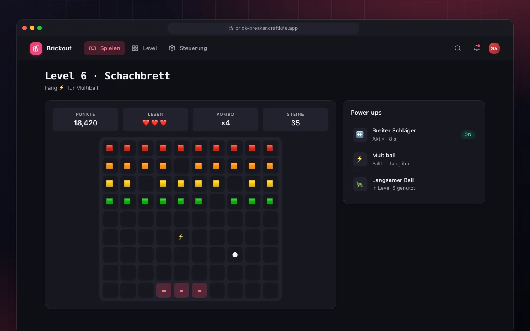This screenshot has height=331, width=530.
Task: Click the "Aktiv · 8 s" status text
Action: click(x=384, y=139)
